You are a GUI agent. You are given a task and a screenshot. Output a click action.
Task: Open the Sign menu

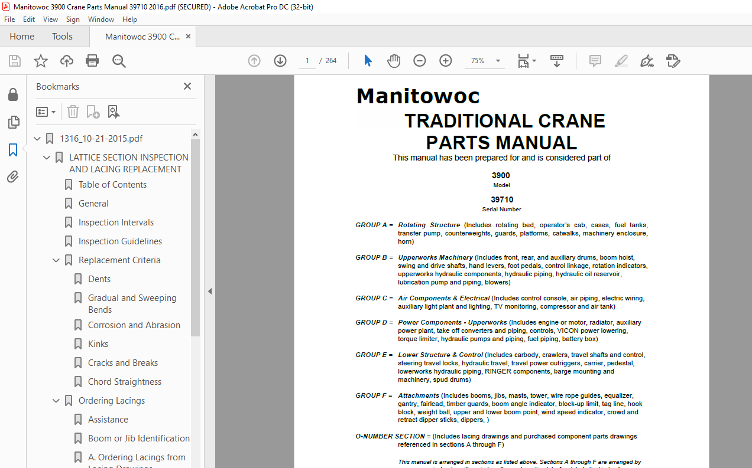[73, 19]
